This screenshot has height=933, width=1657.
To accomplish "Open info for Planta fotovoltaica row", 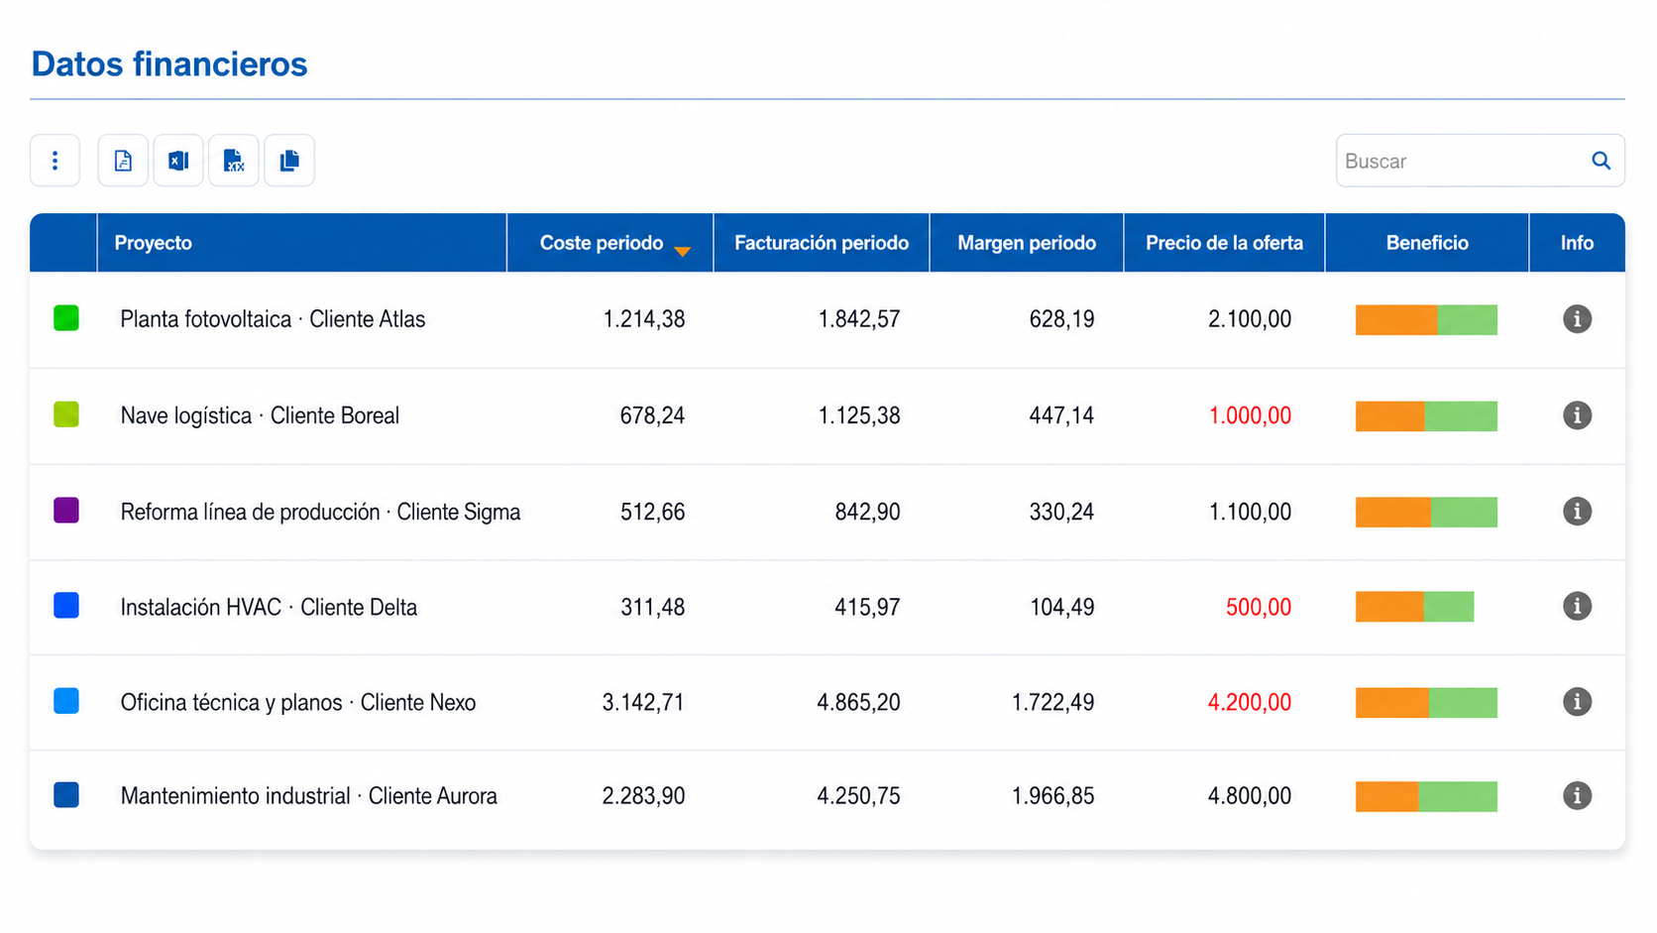I will pos(1577,319).
